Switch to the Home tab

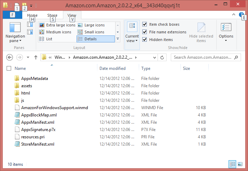pyautogui.click(x=32, y=15)
